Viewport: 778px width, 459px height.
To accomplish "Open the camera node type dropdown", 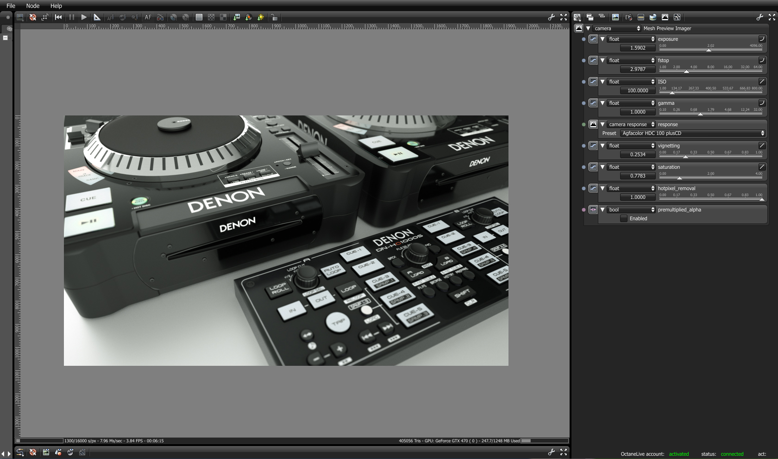I will 617,28.
